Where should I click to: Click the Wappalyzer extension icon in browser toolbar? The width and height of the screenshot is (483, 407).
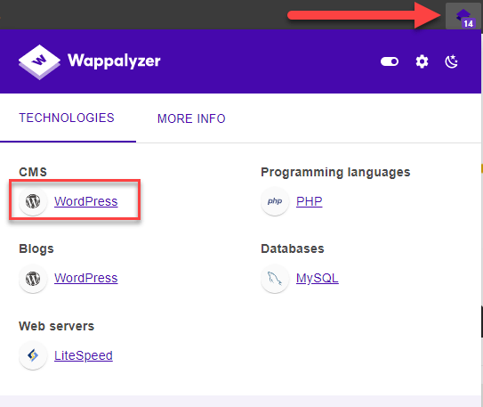463,16
